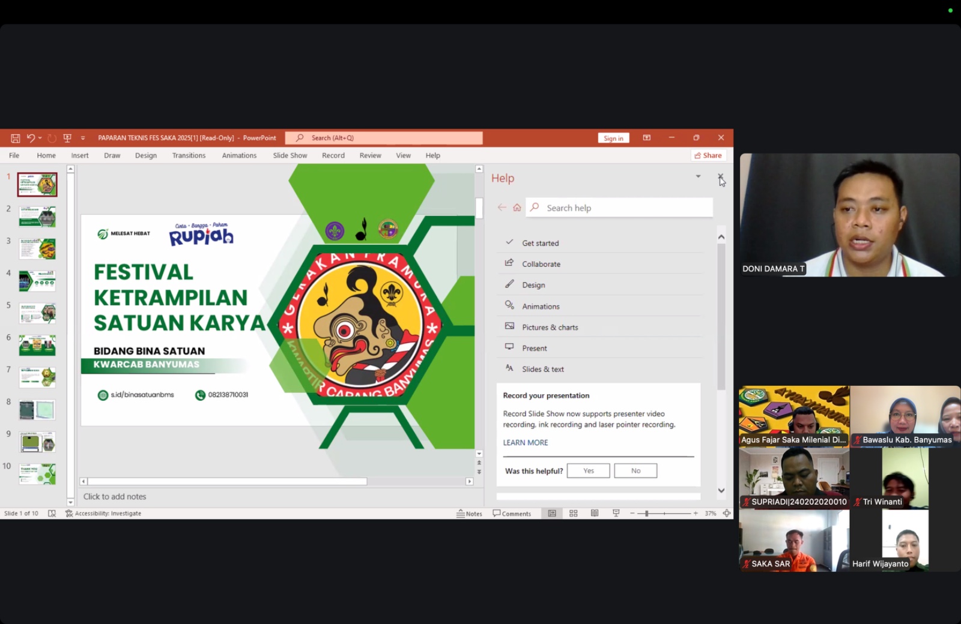Switch to Slide Sorter view
961x624 pixels.
pos(574,514)
